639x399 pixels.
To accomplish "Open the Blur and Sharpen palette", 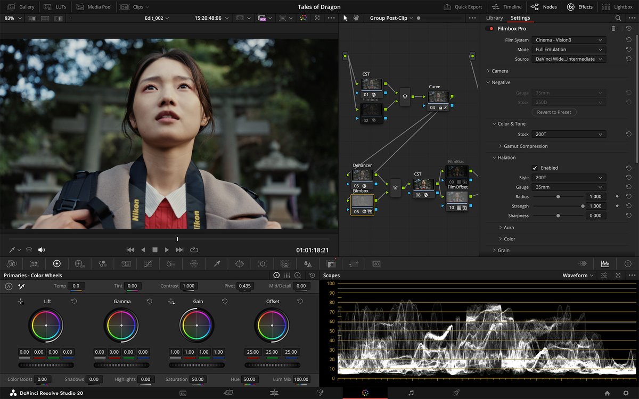I will pyautogui.click(x=308, y=263).
